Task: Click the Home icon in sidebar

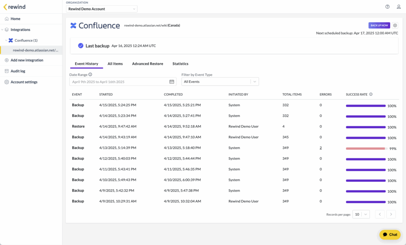Action: [x=7, y=19]
